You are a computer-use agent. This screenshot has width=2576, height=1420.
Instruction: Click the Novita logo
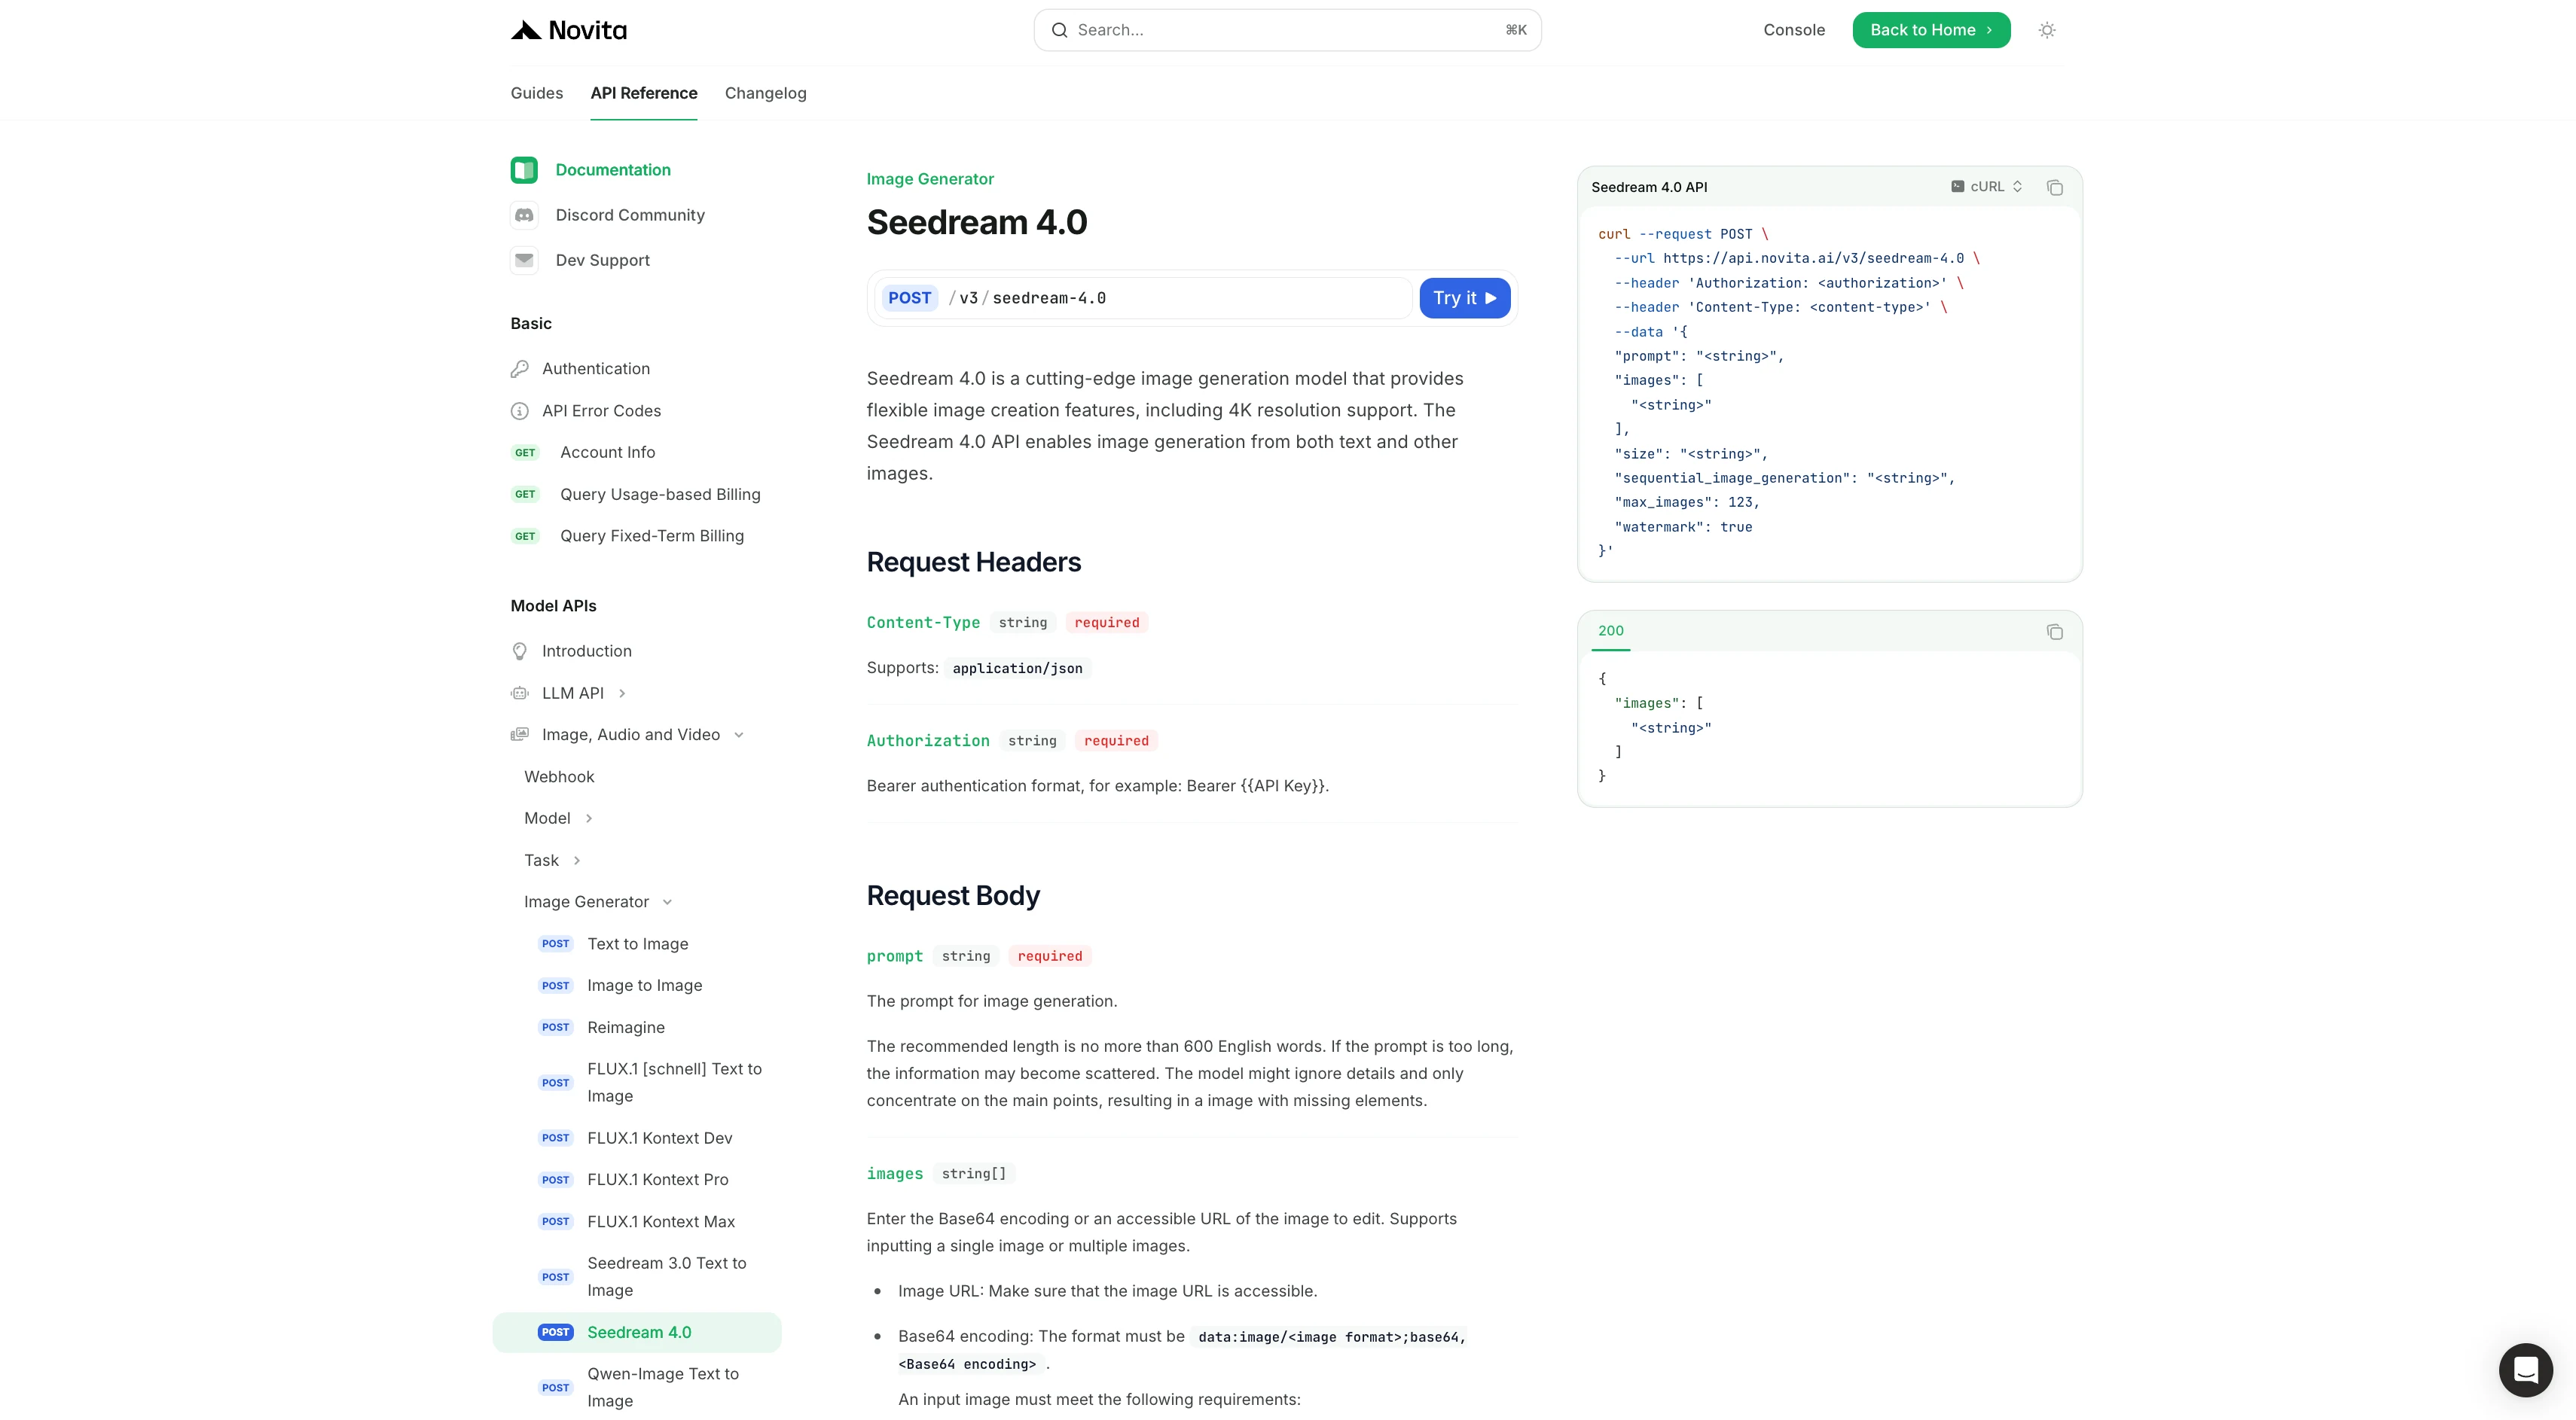coord(568,30)
